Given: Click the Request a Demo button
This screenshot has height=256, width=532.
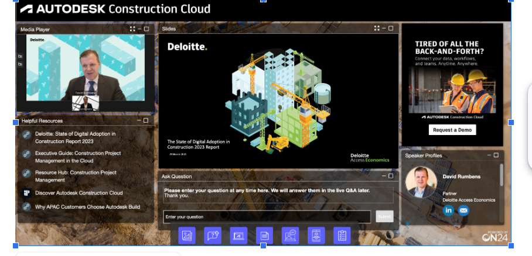Looking at the screenshot, I should tap(452, 130).
